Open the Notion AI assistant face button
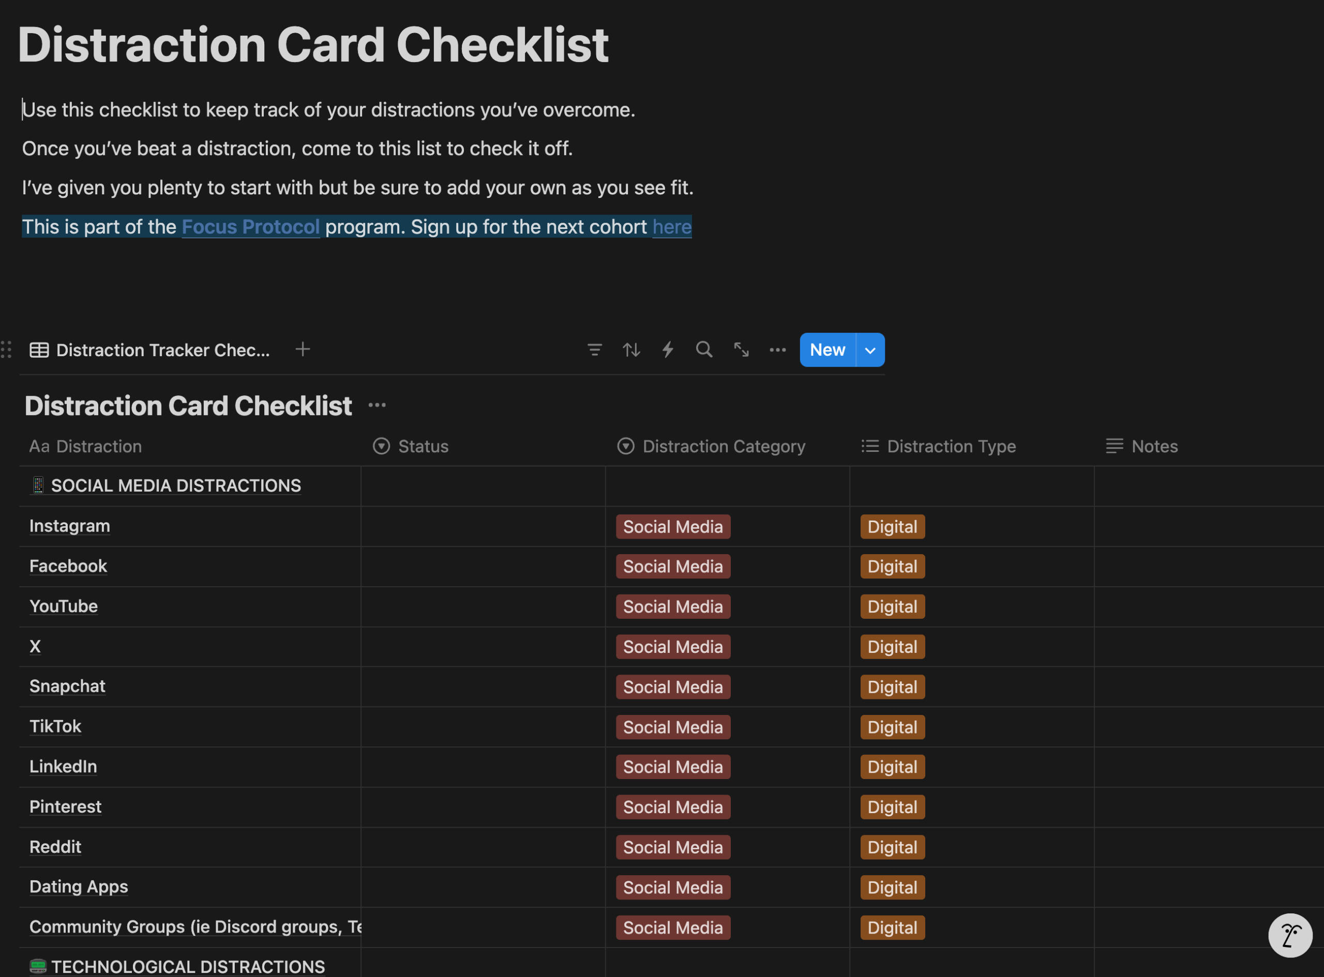 (x=1290, y=936)
